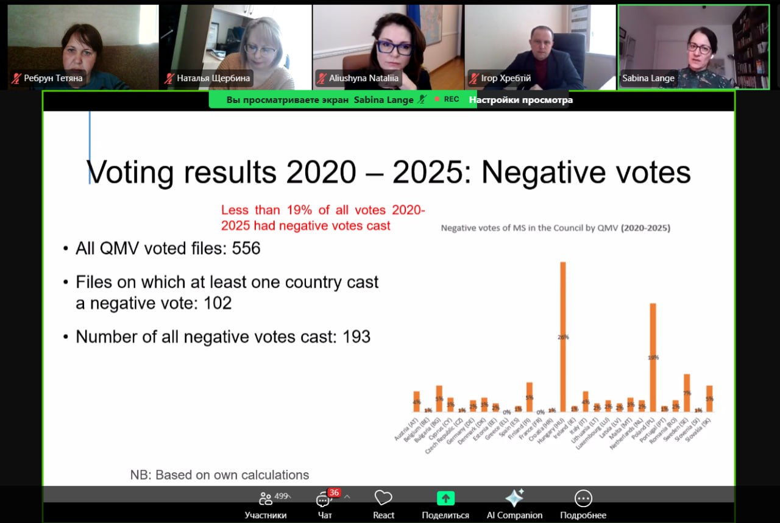780x523 pixels.
Task: Open the Чат chat panel
Action: [x=324, y=504]
